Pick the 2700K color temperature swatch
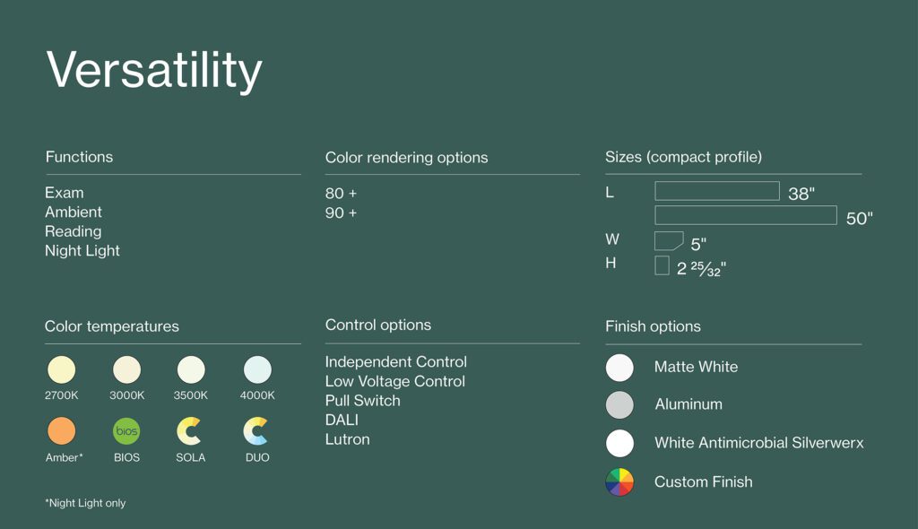The height and width of the screenshot is (529, 918). (x=62, y=369)
